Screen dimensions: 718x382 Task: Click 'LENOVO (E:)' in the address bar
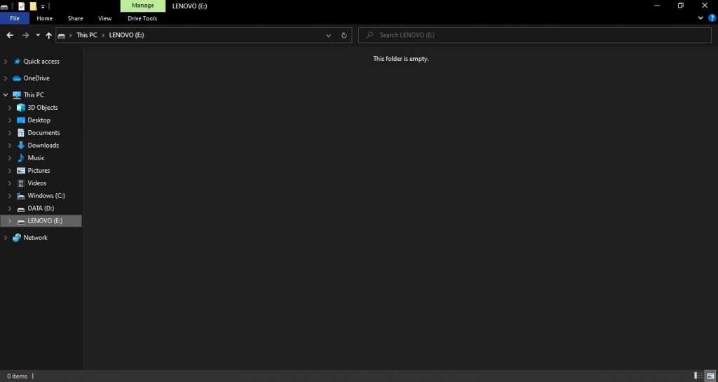126,35
